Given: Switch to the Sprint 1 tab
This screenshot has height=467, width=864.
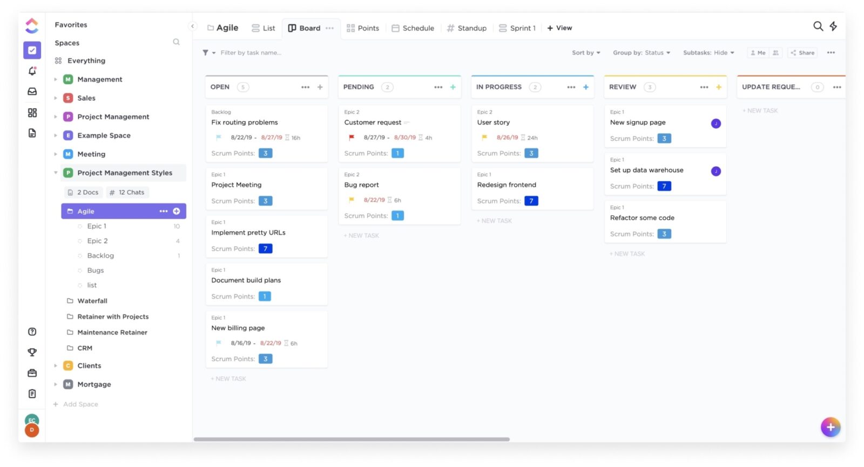Looking at the screenshot, I should click(x=517, y=28).
